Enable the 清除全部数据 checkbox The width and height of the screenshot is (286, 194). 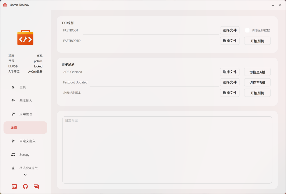pyautogui.click(x=247, y=30)
